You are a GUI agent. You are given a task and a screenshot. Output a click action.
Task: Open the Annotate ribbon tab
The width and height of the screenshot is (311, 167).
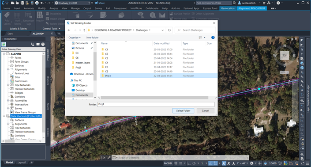coord(29,8)
